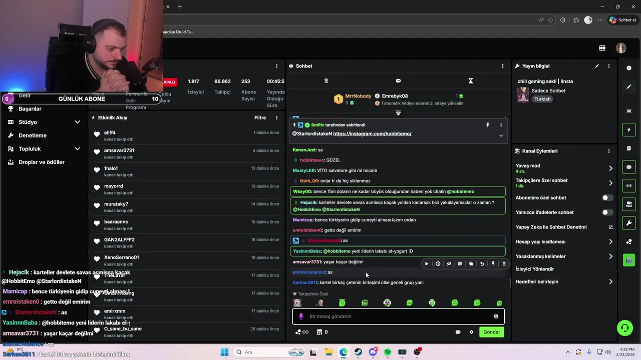
Task: Select the dog emote in Takipçilere Özel row
Action: tap(297, 302)
